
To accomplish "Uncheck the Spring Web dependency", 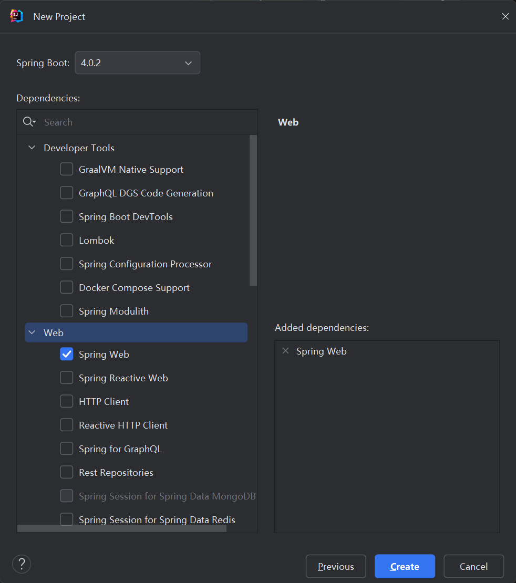I will [x=67, y=354].
